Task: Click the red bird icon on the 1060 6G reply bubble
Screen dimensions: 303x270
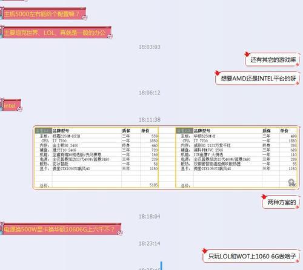Action: tap(204, 251)
